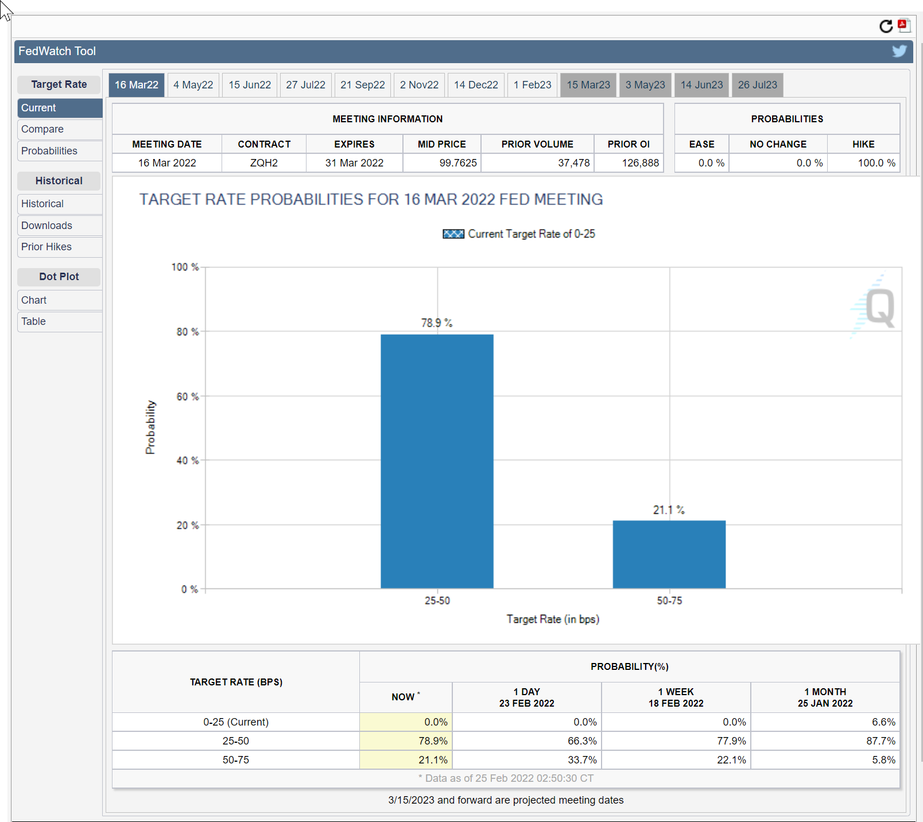Click the 50-75 bps probability bar
This screenshot has height=822, width=923.
point(669,555)
